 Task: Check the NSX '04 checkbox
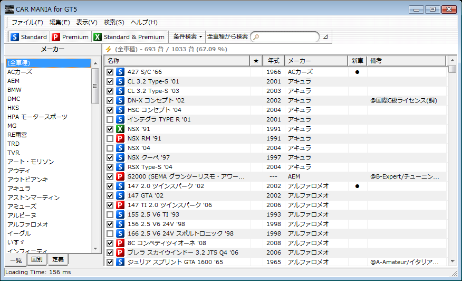pyautogui.click(x=110, y=148)
